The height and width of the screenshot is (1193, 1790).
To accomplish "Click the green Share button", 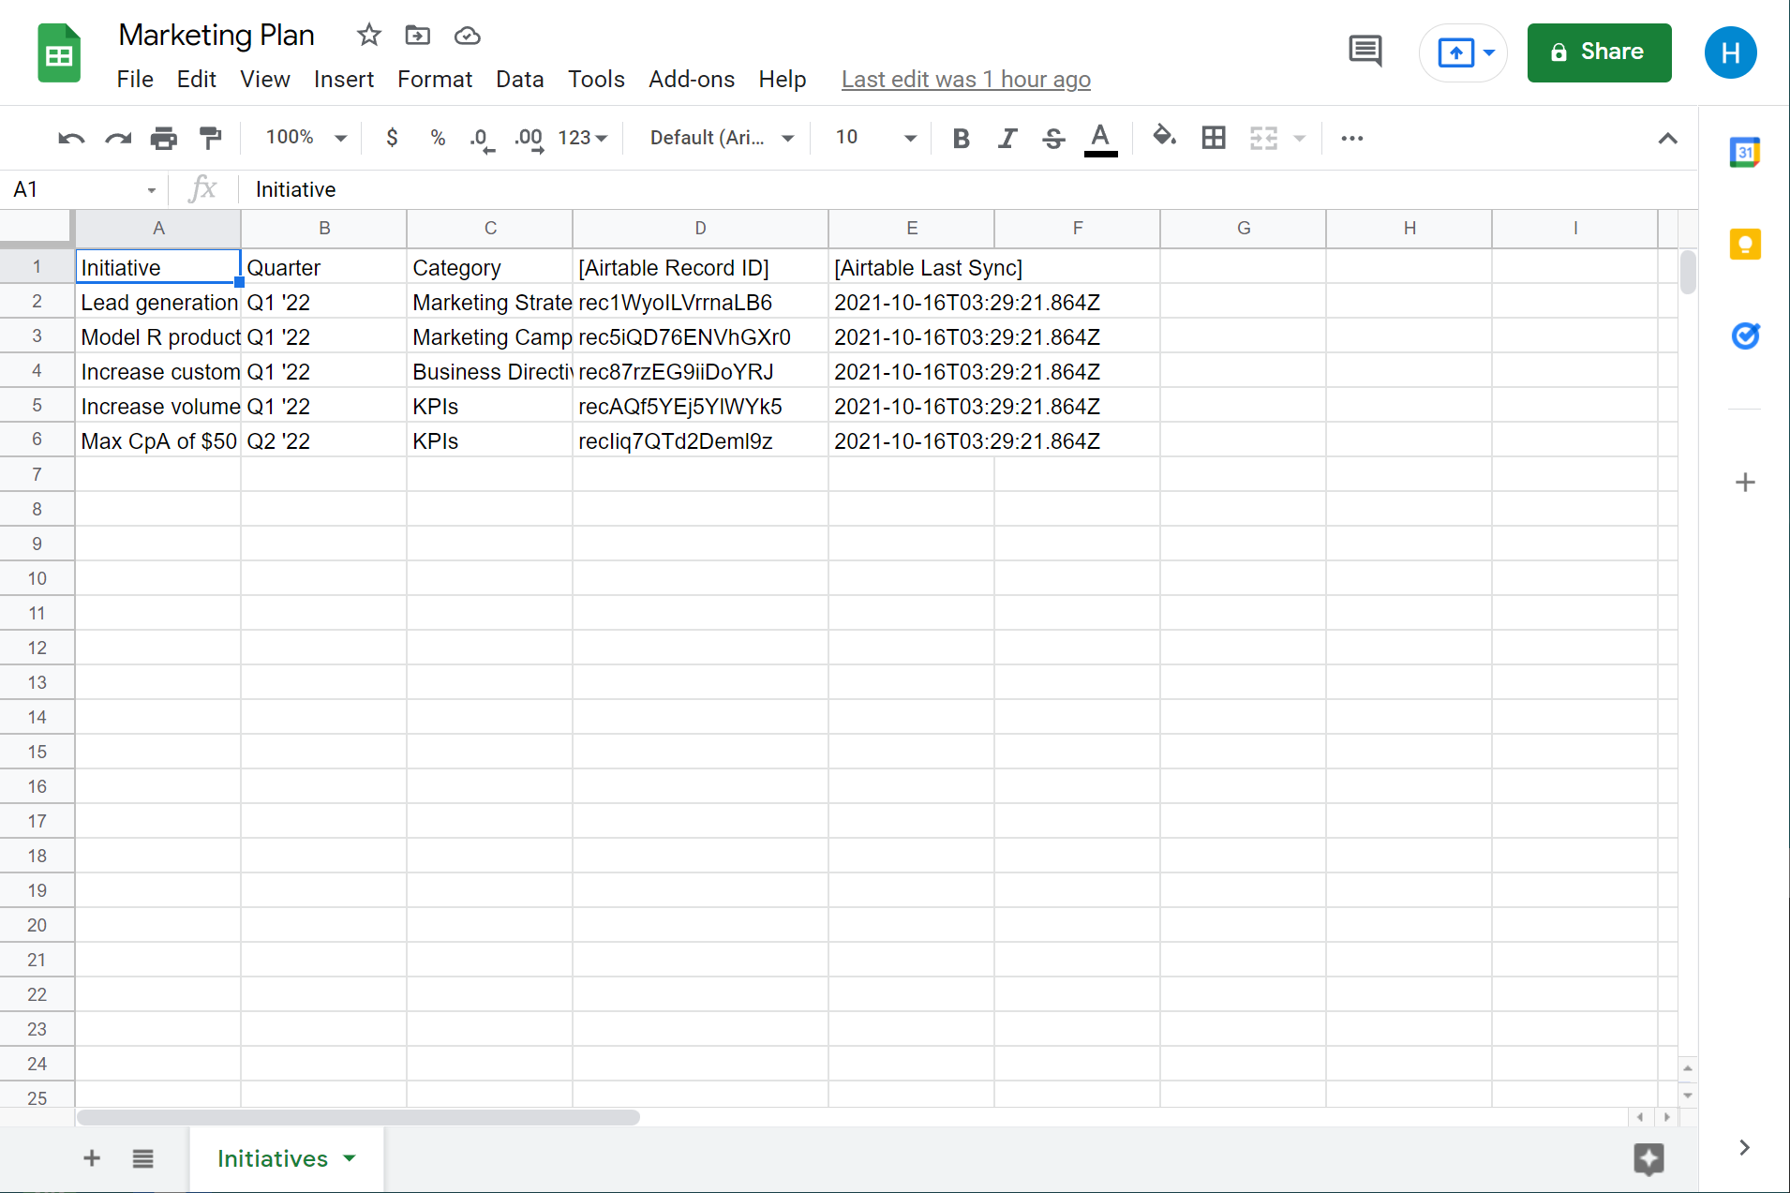I will 1598,52.
